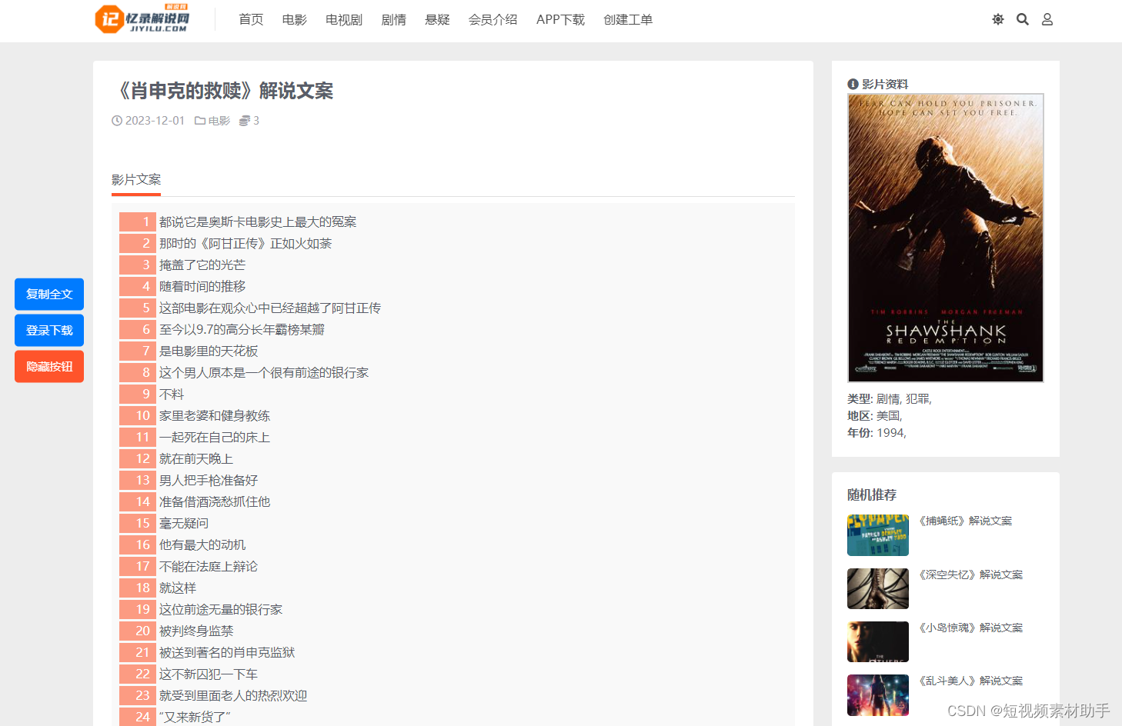Click line 14 准备借酒浇愁抓住他
The image size is (1122, 726).
point(215,502)
